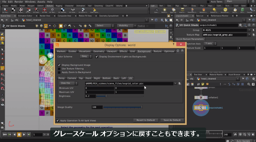Viewport: 256px width, 142px height.
Task: Click Save As Default button
Action: coord(172,120)
